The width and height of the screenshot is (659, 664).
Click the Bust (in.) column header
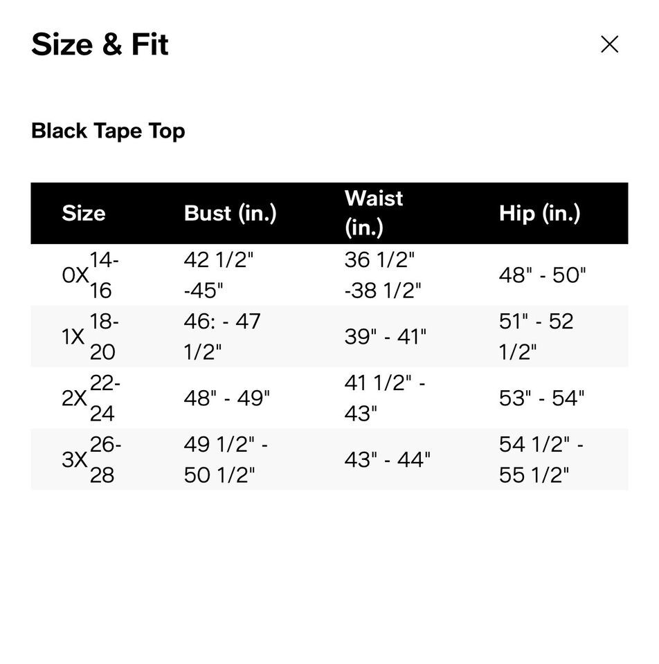click(x=230, y=213)
